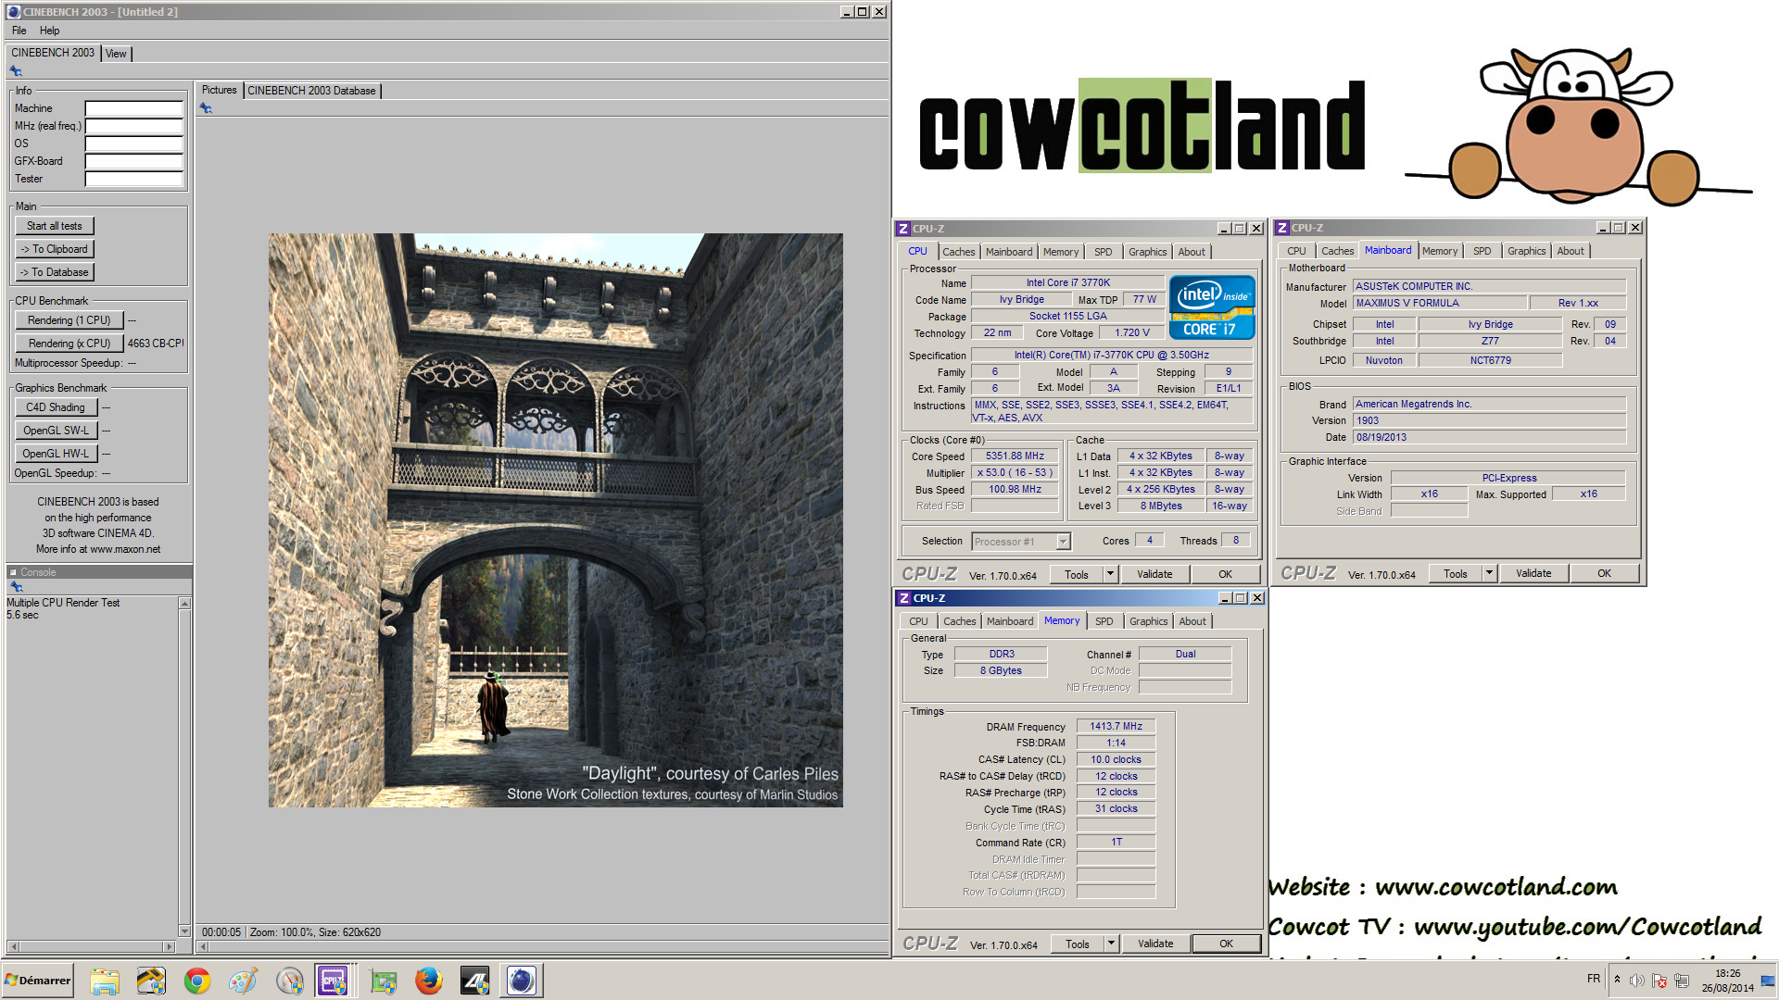The height and width of the screenshot is (1000, 1779).
Task: Run the C4D Shading benchmark
Action: tap(56, 407)
